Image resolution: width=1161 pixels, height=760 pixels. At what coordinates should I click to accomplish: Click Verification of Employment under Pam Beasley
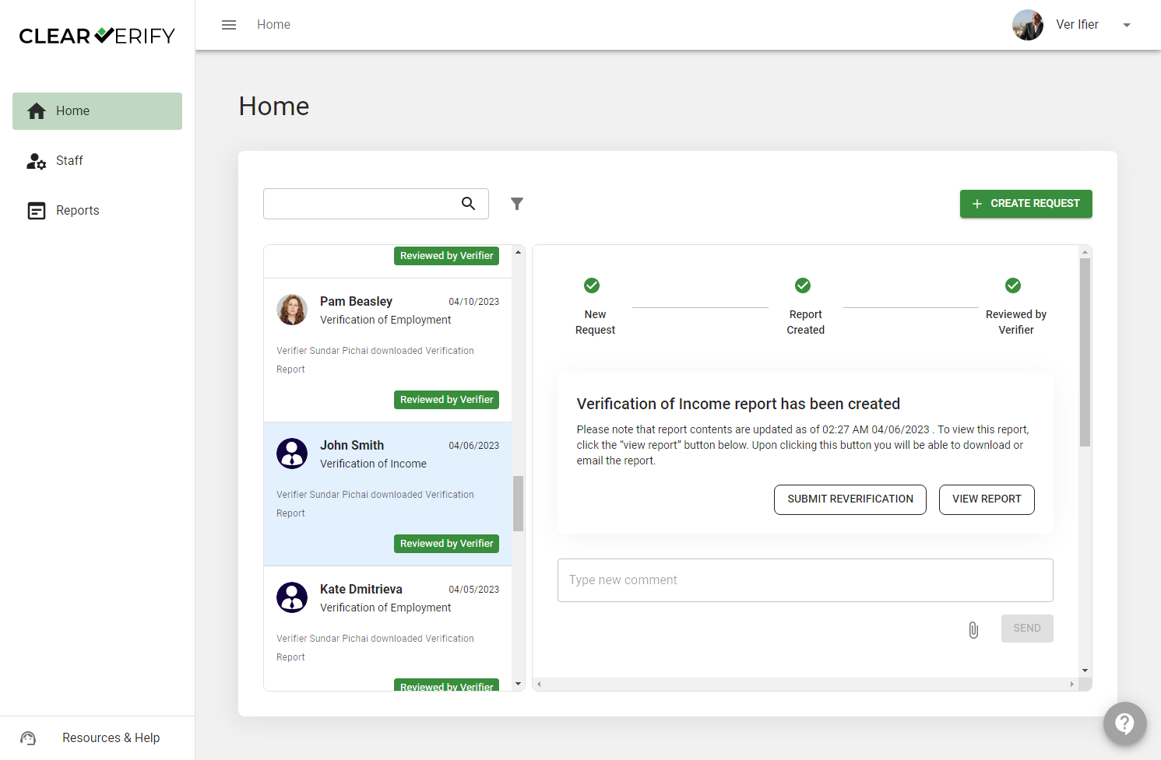385,320
